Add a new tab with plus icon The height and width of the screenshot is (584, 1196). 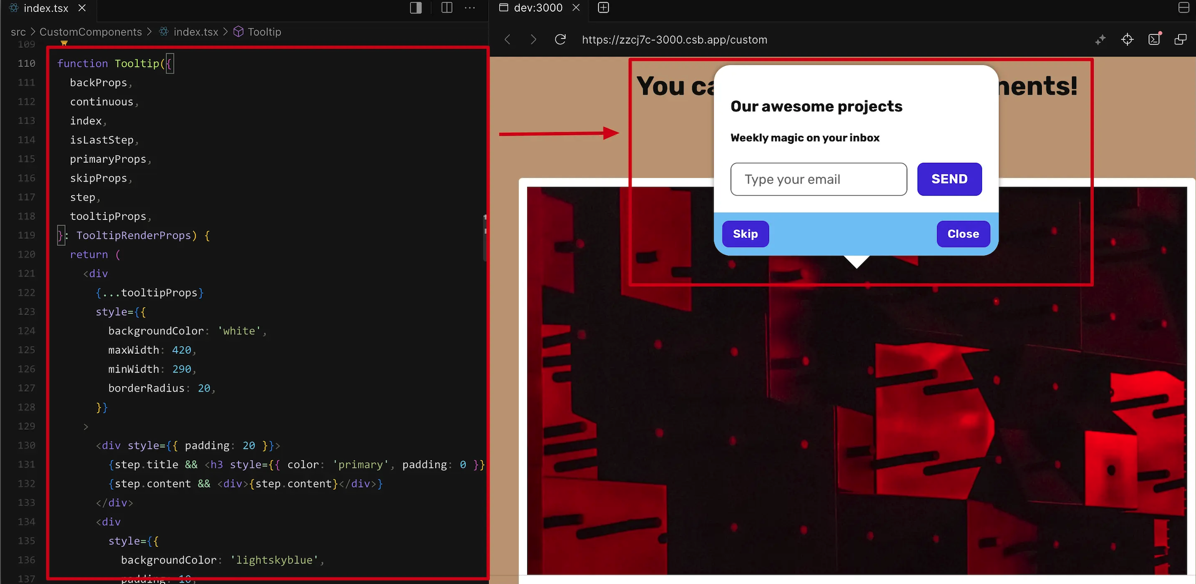point(603,8)
